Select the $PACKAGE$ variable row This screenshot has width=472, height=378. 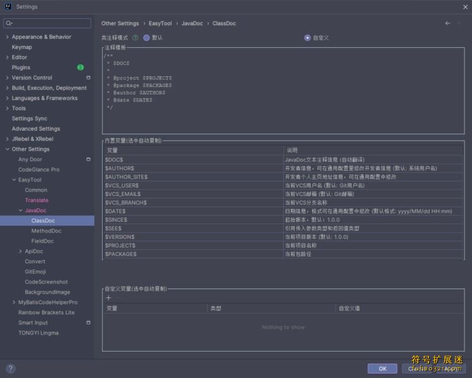283,254
